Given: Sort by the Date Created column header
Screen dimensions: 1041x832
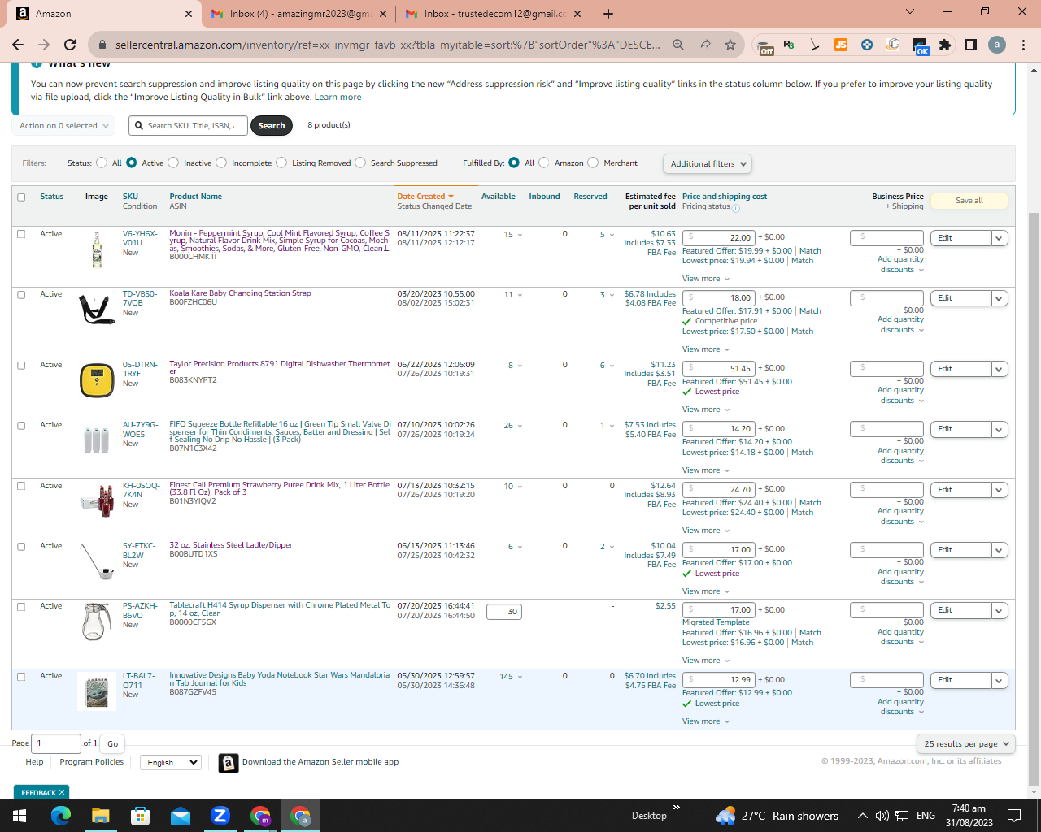Looking at the screenshot, I should click(425, 197).
